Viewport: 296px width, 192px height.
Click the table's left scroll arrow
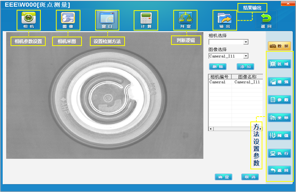tap(211, 129)
